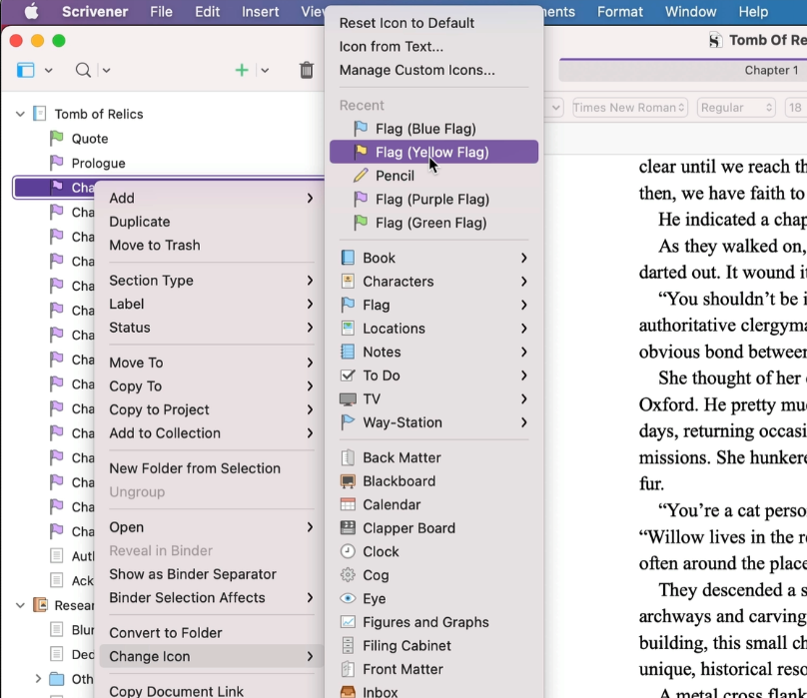The width and height of the screenshot is (807, 698).
Task: Open the Times New Roman font dropdown
Action: click(630, 108)
